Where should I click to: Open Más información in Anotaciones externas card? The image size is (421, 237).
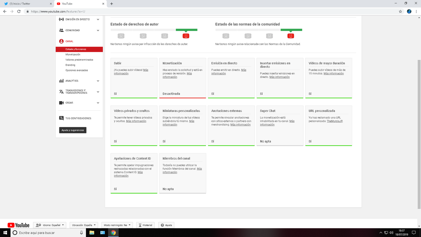tap(240, 125)
